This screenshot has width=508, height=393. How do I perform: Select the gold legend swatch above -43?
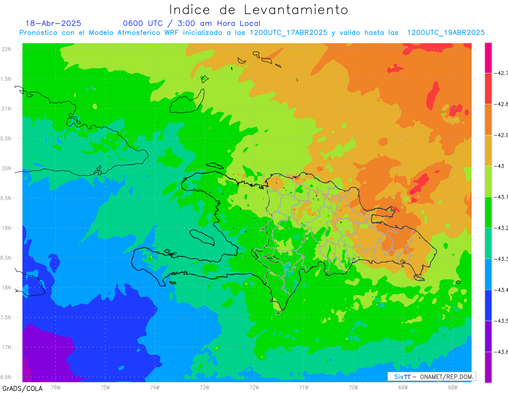[488, 150]
